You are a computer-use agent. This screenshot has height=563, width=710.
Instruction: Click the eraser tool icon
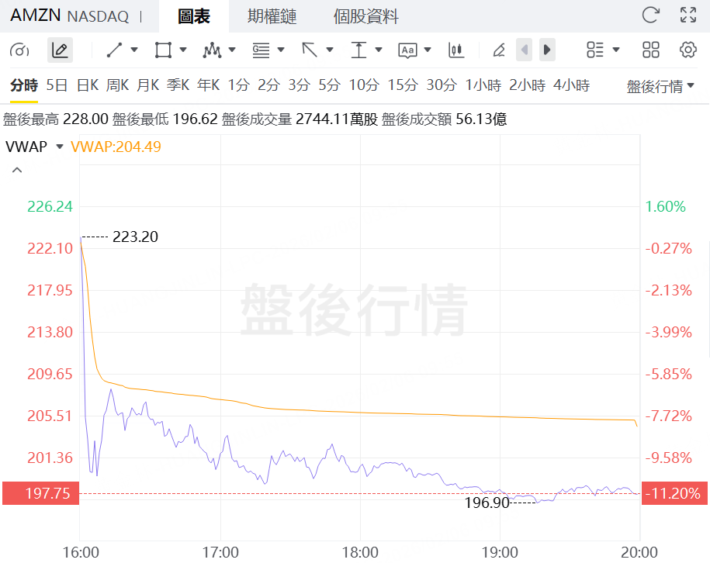[x=499, y=50]
